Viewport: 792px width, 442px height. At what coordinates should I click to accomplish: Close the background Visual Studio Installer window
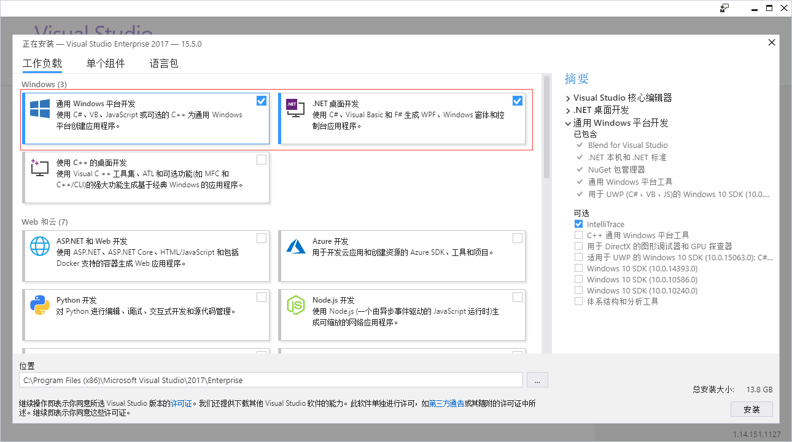point(785,8)
